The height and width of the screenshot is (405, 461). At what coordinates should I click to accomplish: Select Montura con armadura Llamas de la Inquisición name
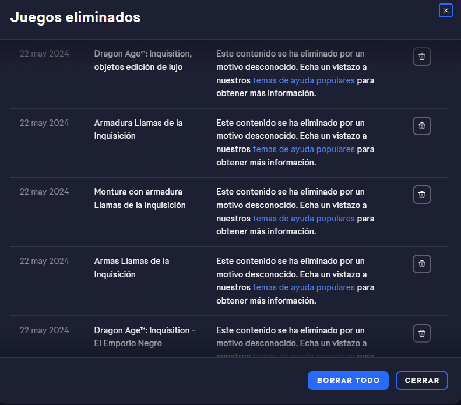[140, 198]
